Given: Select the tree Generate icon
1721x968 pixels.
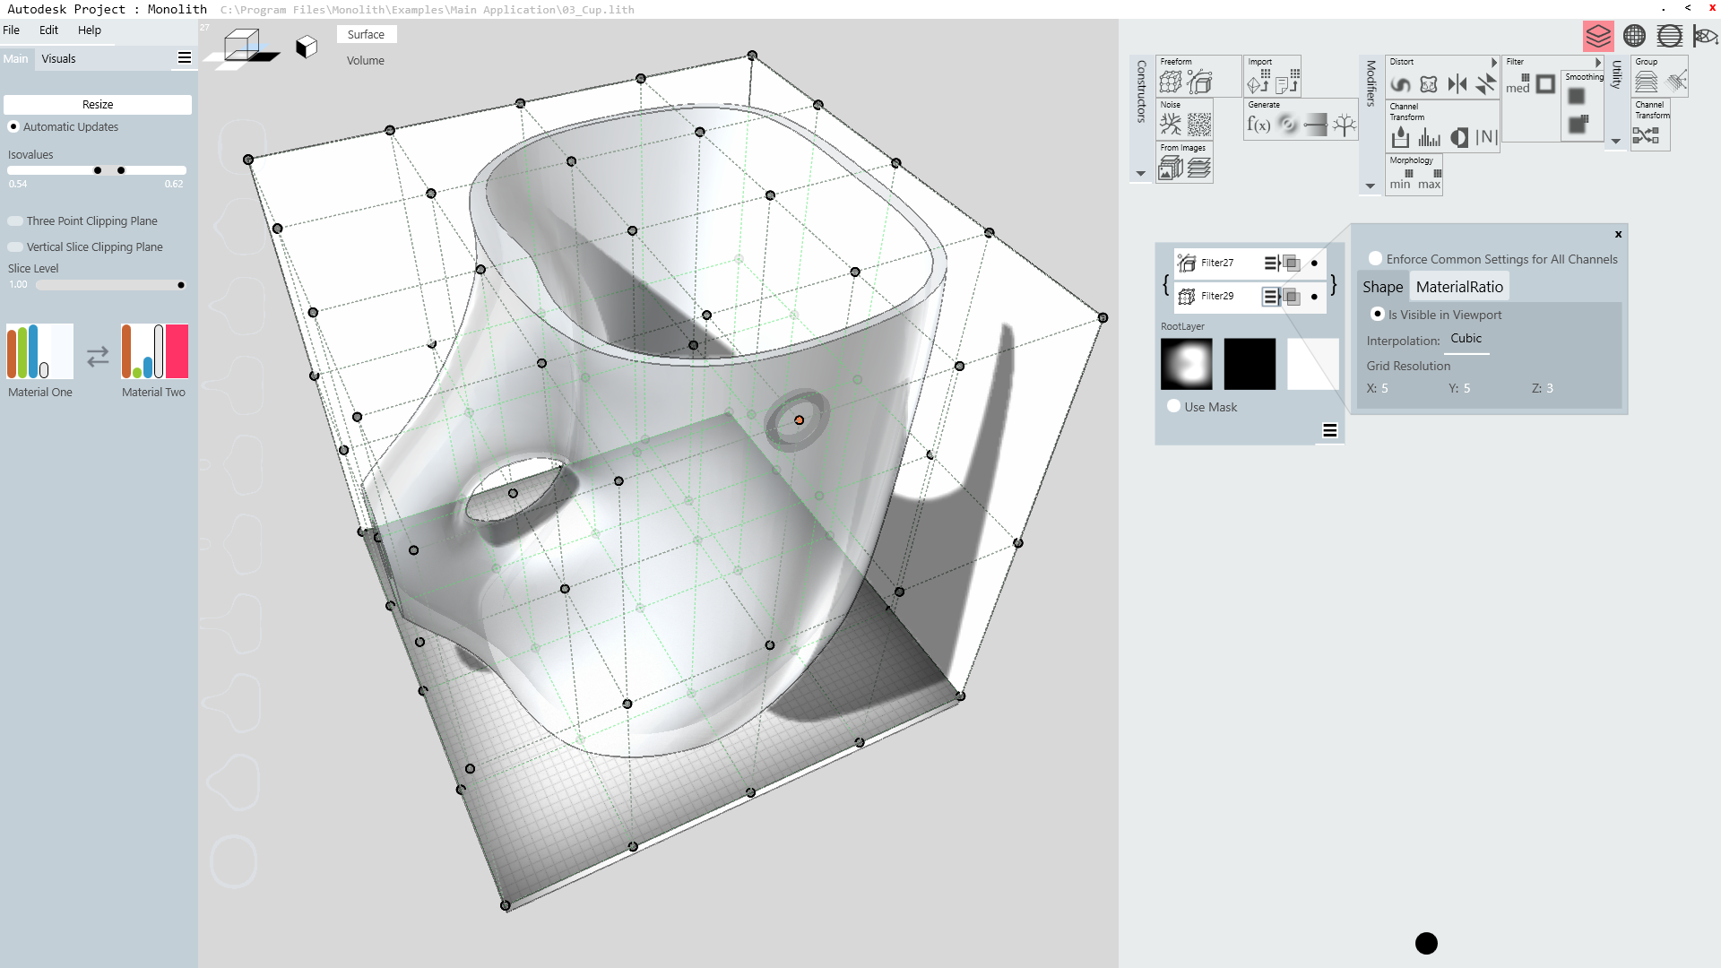Looking at the screenshot, I should [1344, 125].
